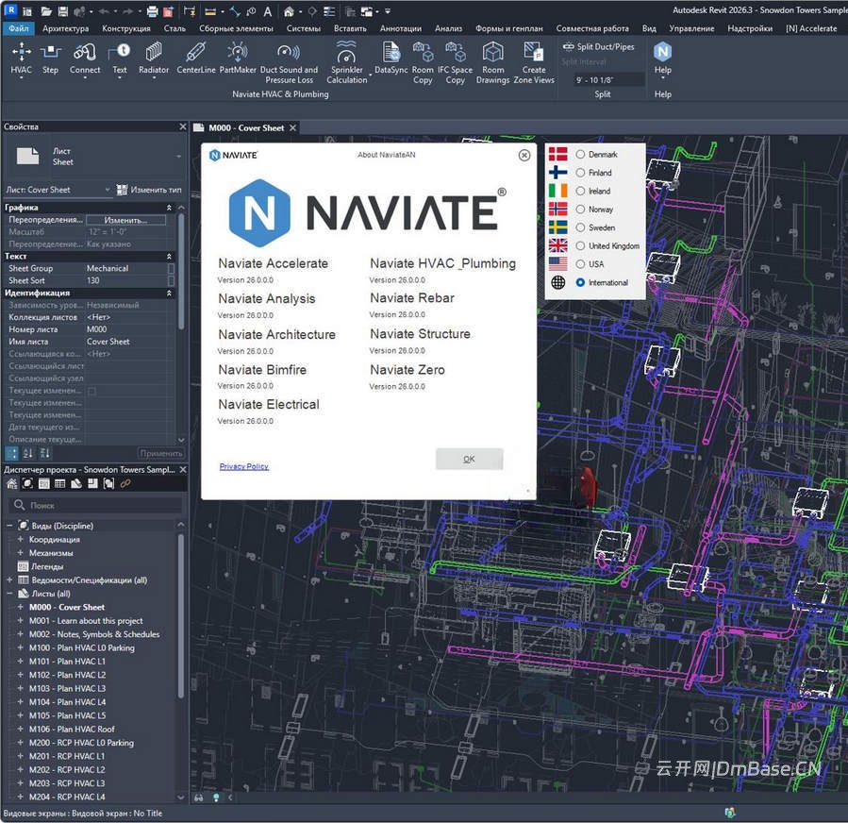Click the link icon in project browser toolbar

(125, 484)
